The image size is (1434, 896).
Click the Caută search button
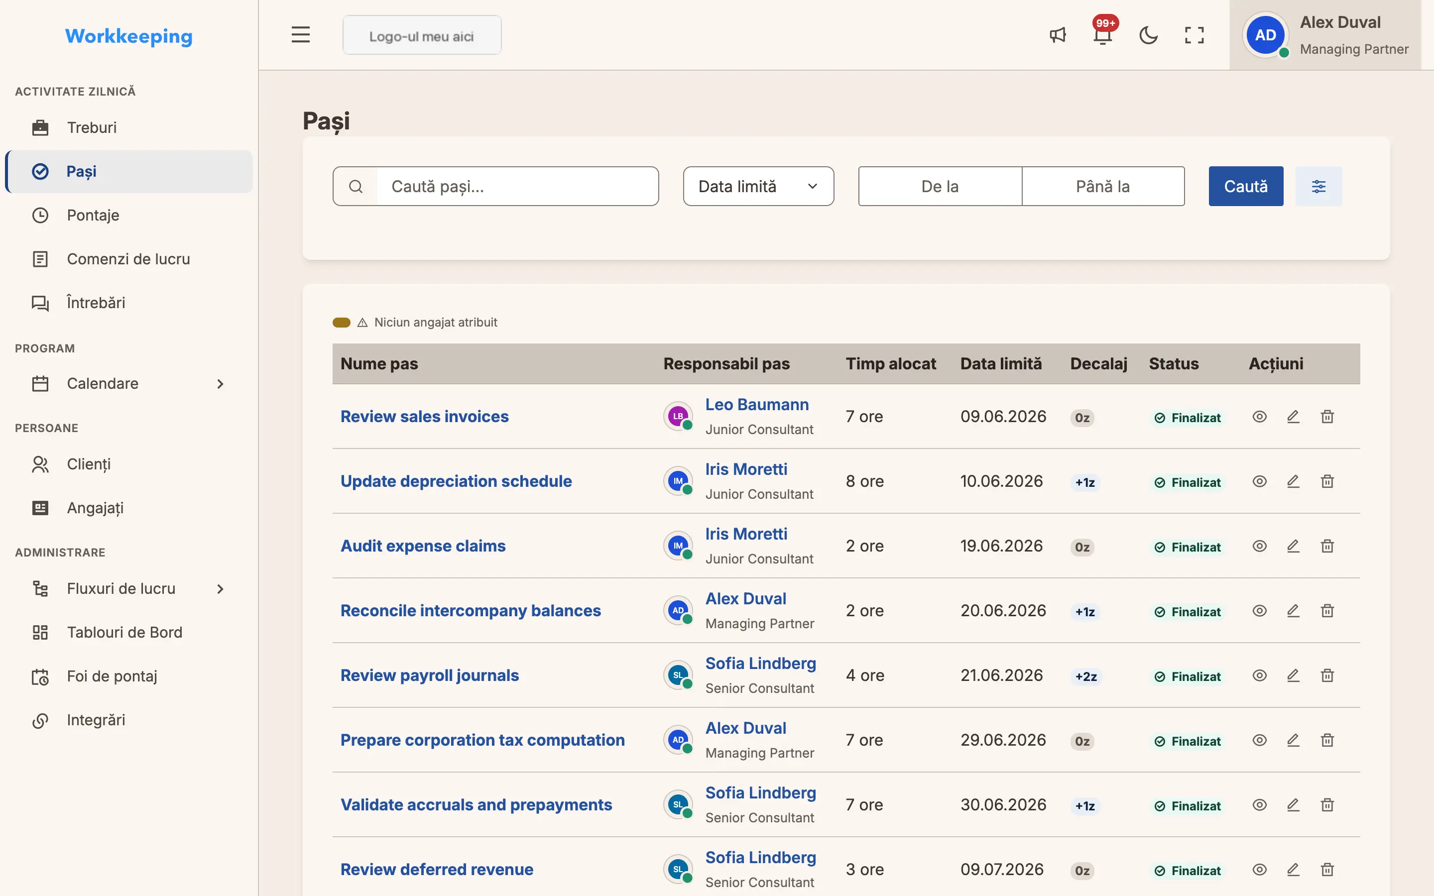[1246, 186]
